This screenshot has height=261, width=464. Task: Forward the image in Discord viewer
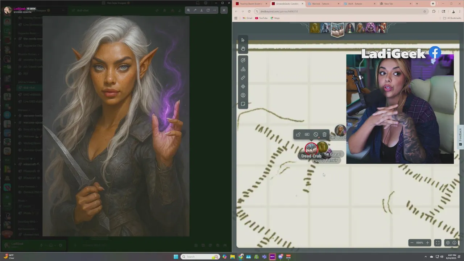pos(195,10)
